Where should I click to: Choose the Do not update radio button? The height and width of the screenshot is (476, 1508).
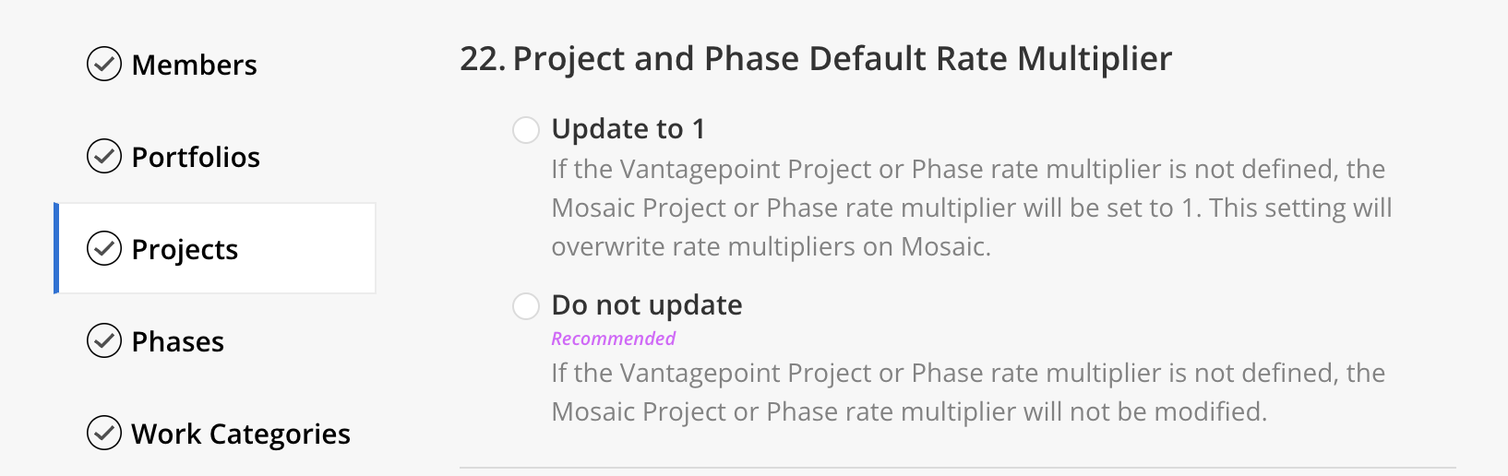pos(526,306)
